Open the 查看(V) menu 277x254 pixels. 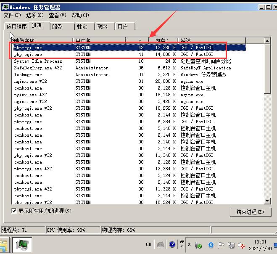coord(58,15)
